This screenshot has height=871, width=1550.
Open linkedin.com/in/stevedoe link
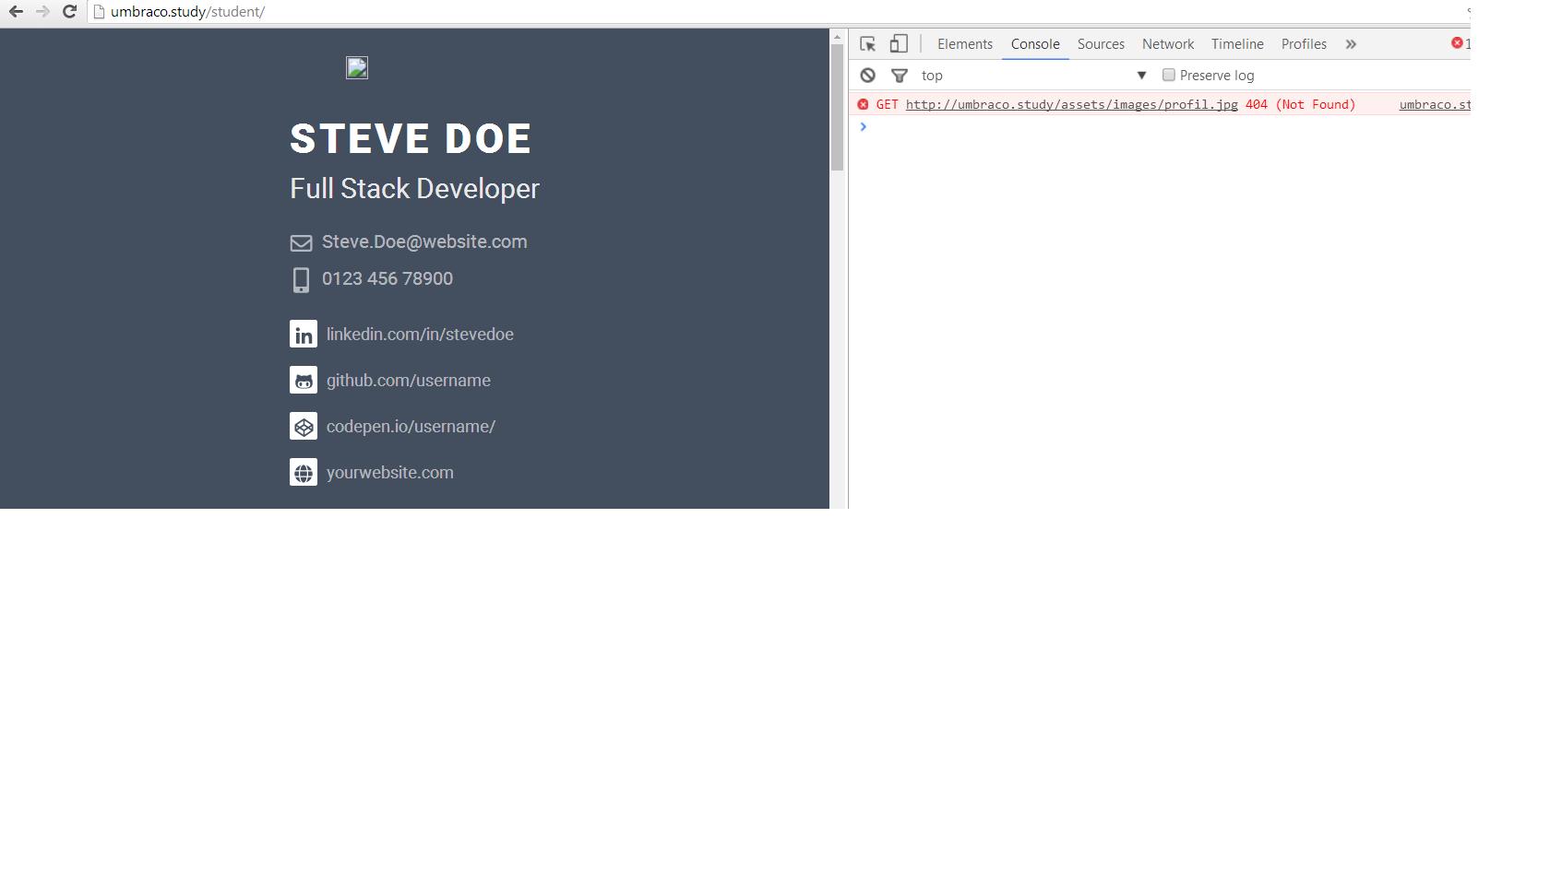tap(420, 334)
